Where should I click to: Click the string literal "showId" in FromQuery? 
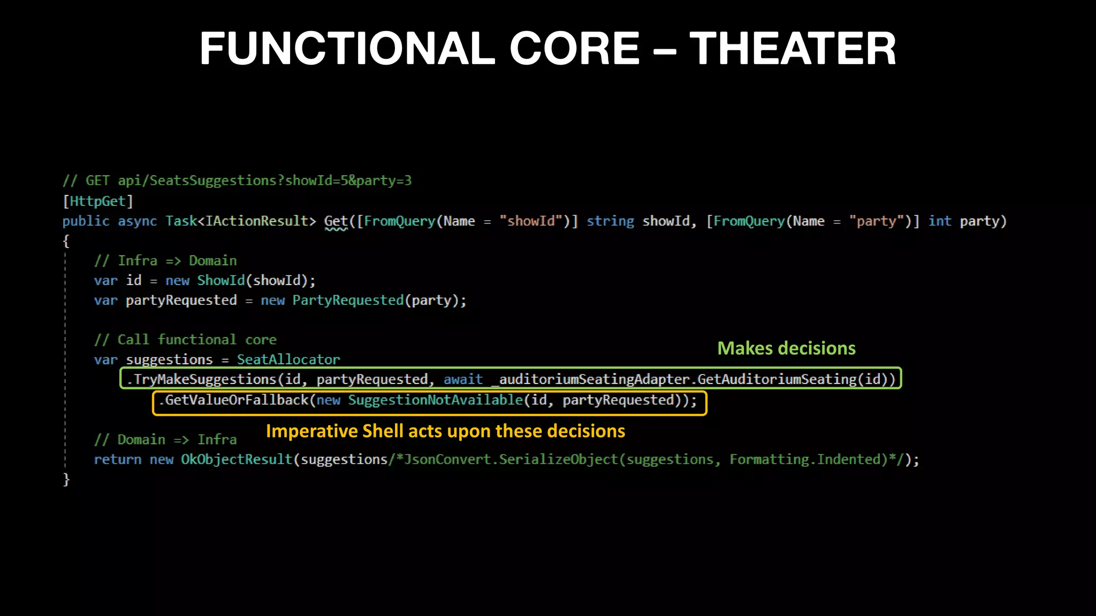coord(530,221)
